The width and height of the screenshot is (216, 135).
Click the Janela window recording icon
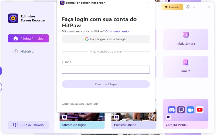(185, 63)
